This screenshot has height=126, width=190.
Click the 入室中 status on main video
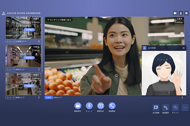(x=179, y=19)
